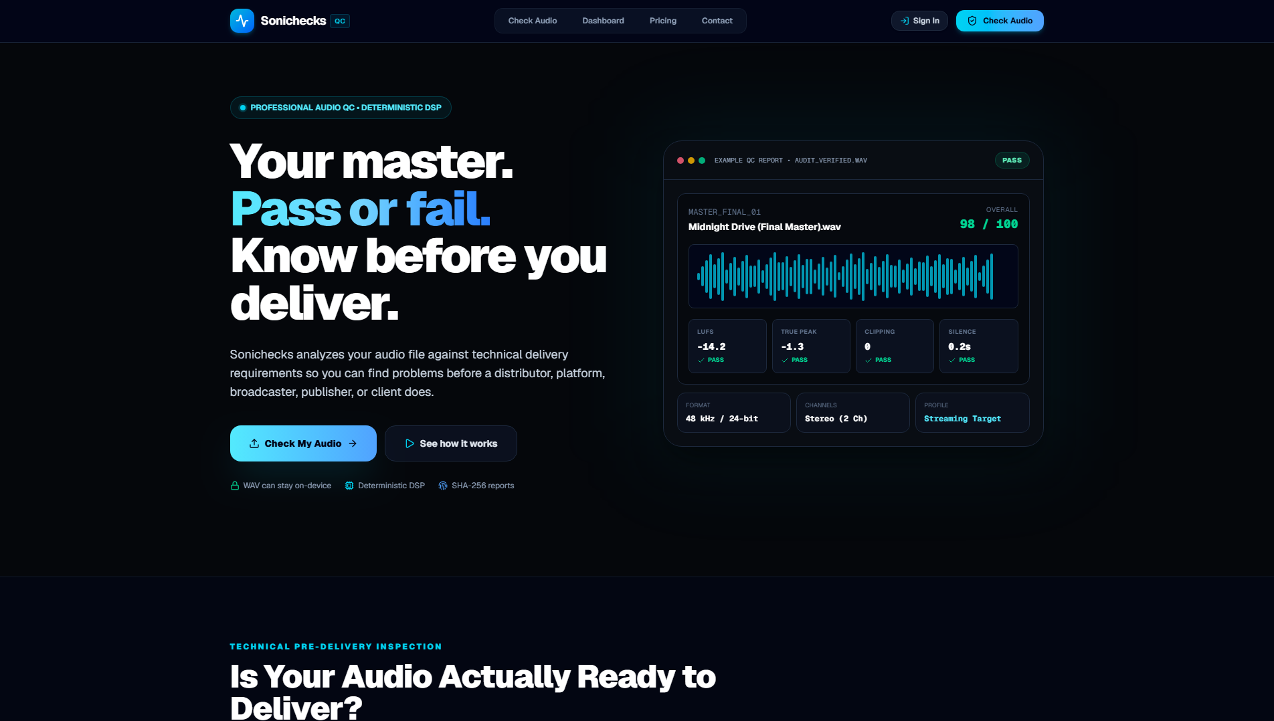
Task: Click the check mark under Silence value
Action: tap(952, 360)
